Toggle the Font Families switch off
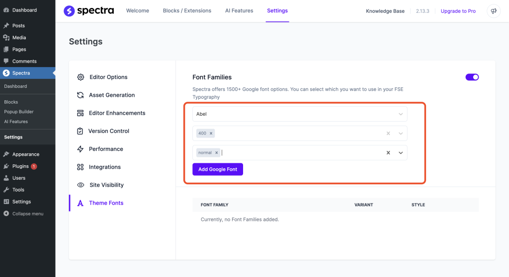This screenshot has height=277, width=509. (x=472, y=77)
